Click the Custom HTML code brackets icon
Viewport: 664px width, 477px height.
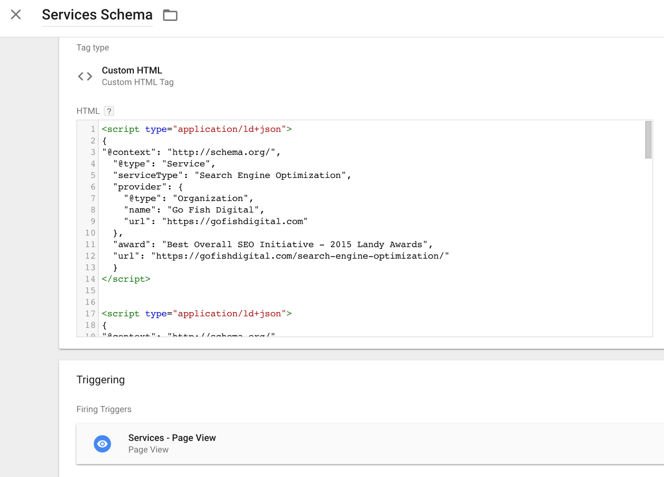[x=85, y=76]
